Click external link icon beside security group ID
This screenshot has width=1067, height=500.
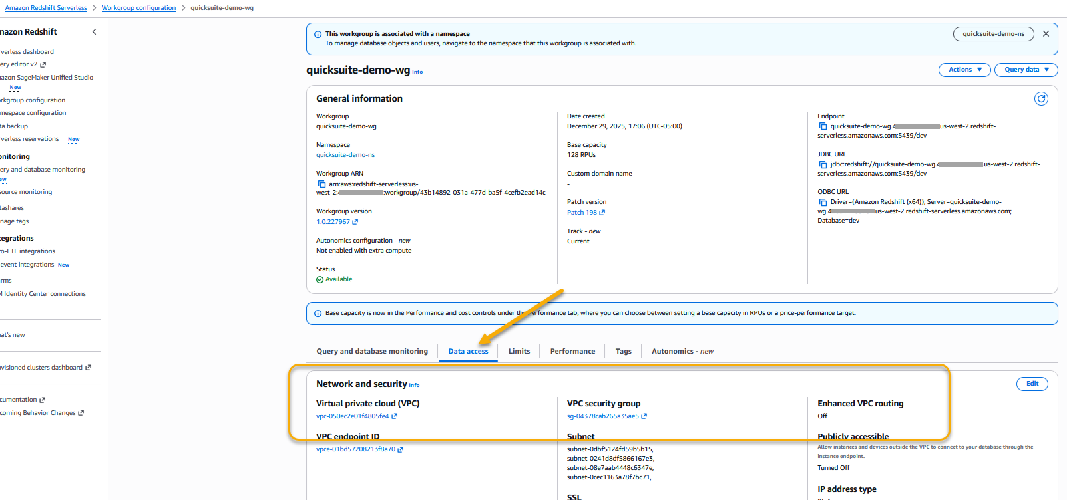point(644,416)
